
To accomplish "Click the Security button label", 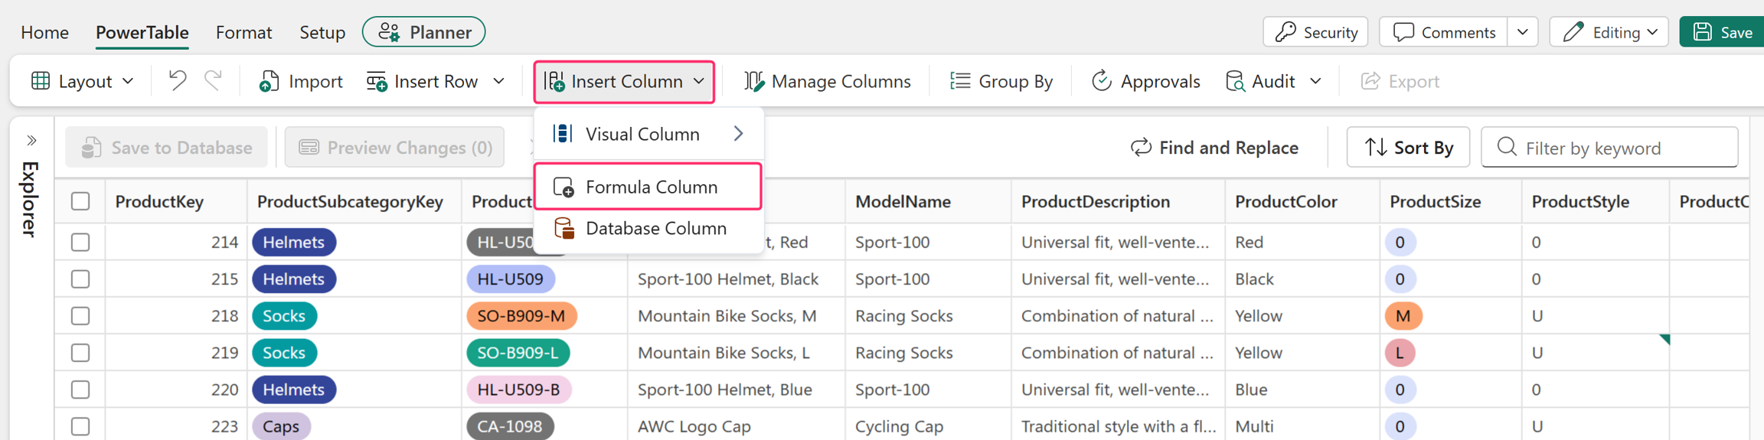I will click(x=1331, y=32).
